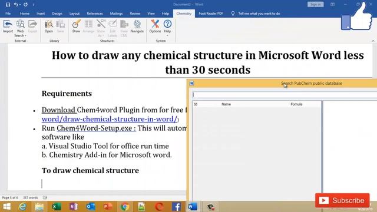
Task: Open Chem4Word Options
Action: tap(155, 26)
